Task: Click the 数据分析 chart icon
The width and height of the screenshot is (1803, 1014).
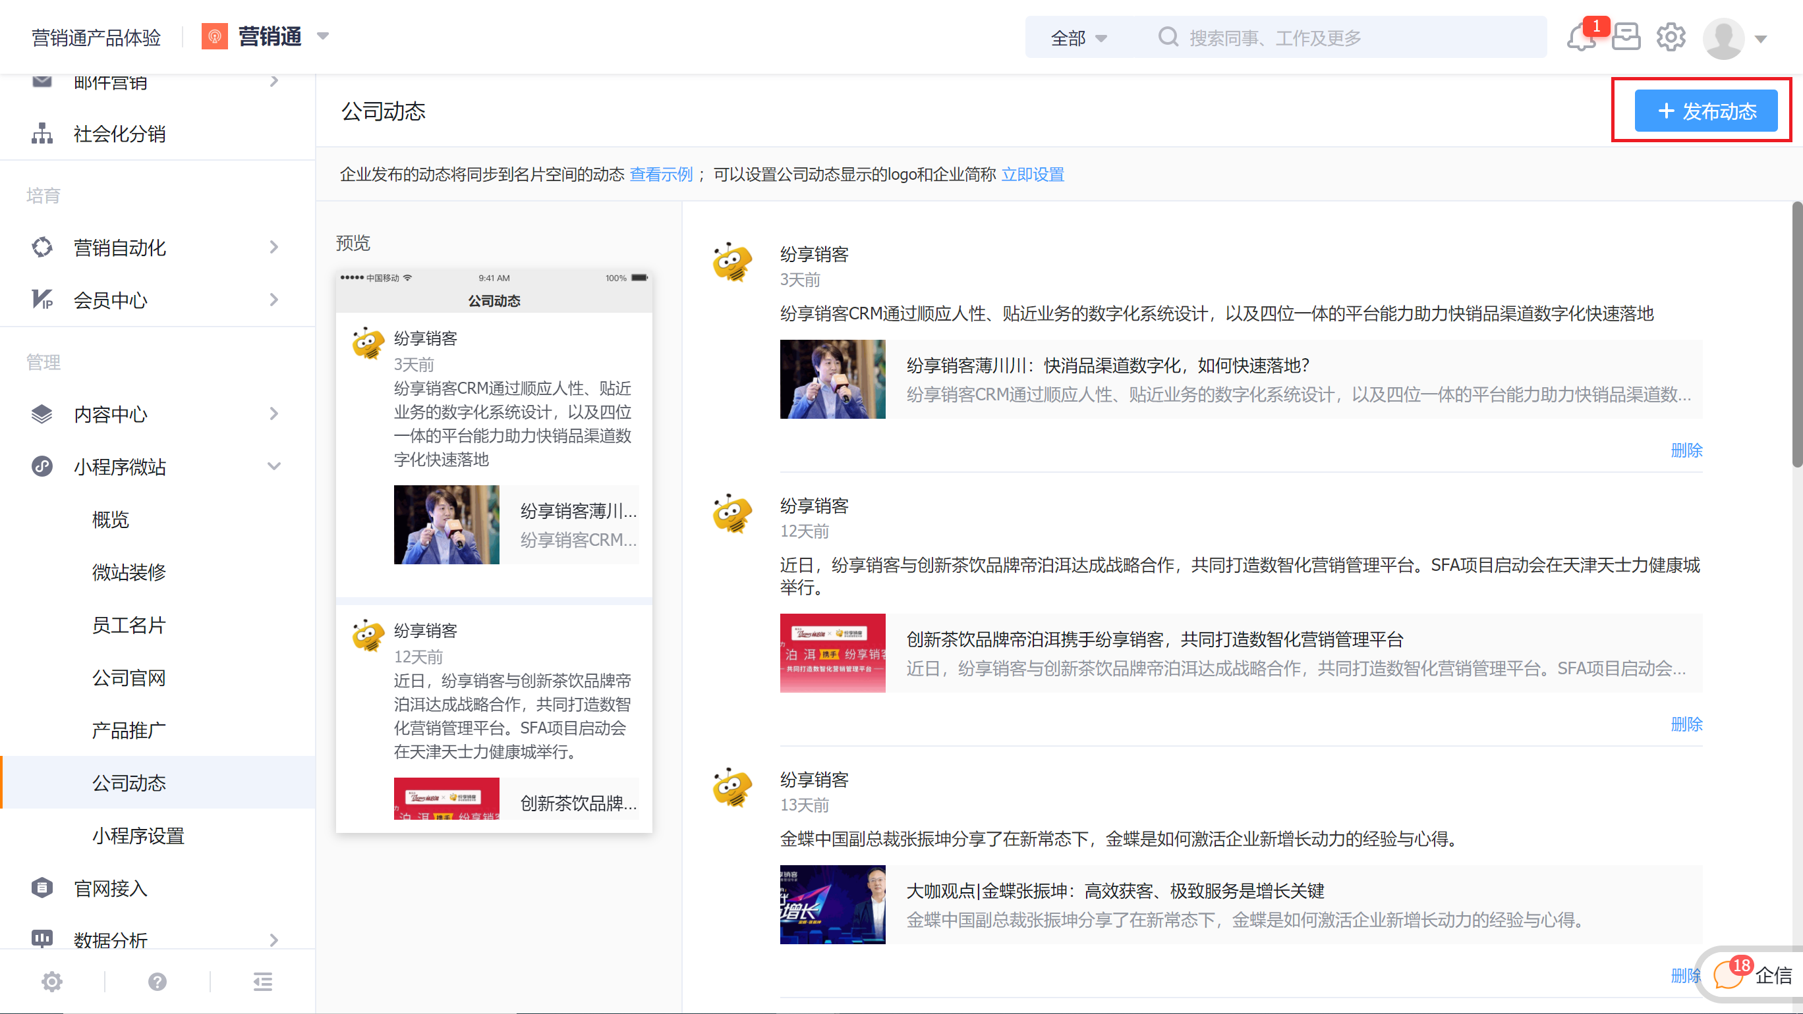Action: (42, 938)
